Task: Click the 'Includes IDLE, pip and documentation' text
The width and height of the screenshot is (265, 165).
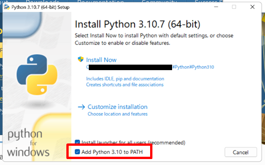Action: 125,79
